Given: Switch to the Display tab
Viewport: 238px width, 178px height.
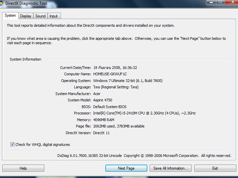Looking at the screenshot, I should coord(26,16).
